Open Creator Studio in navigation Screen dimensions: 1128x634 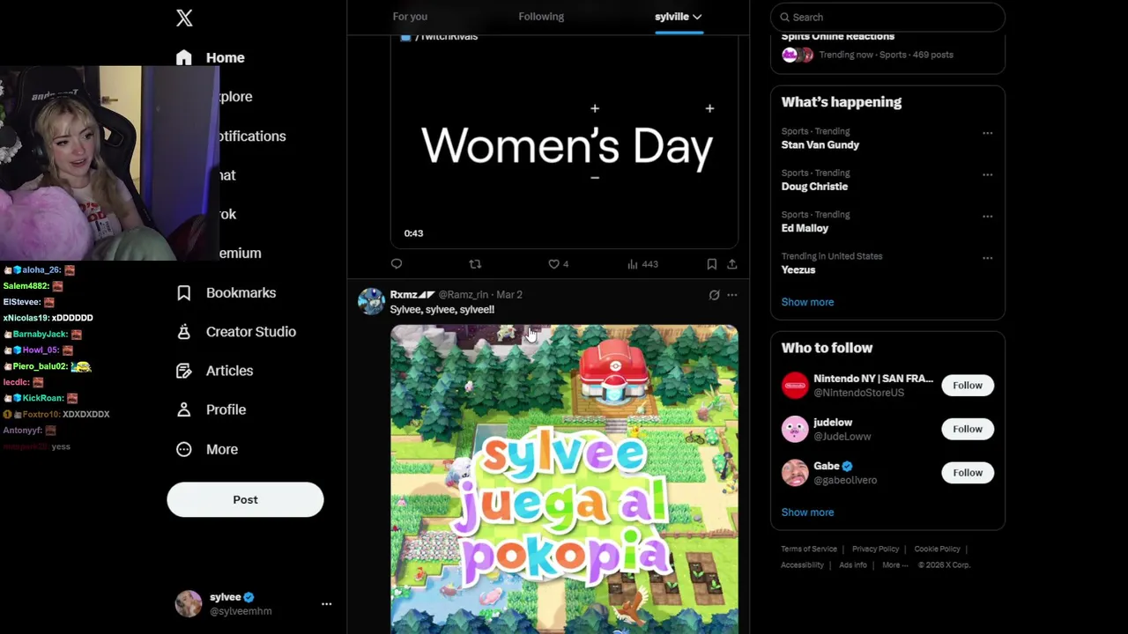click(251, 332)
